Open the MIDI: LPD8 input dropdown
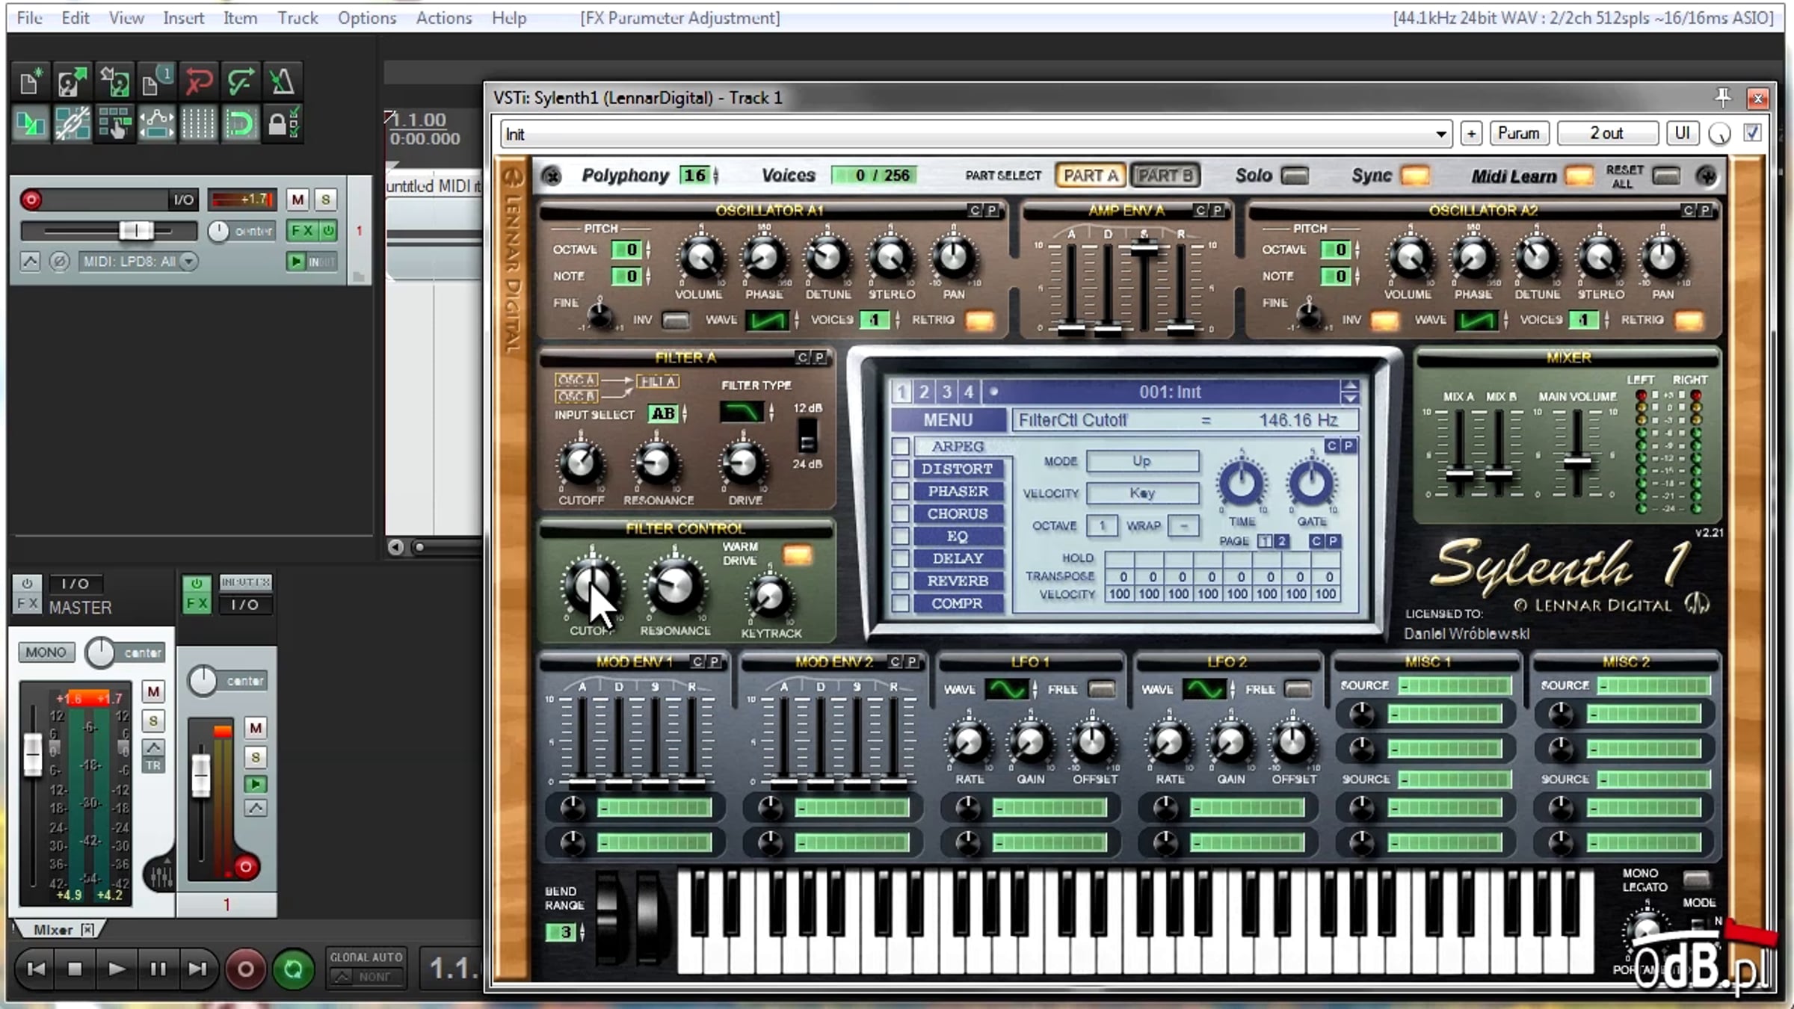 tap(139, 262)
